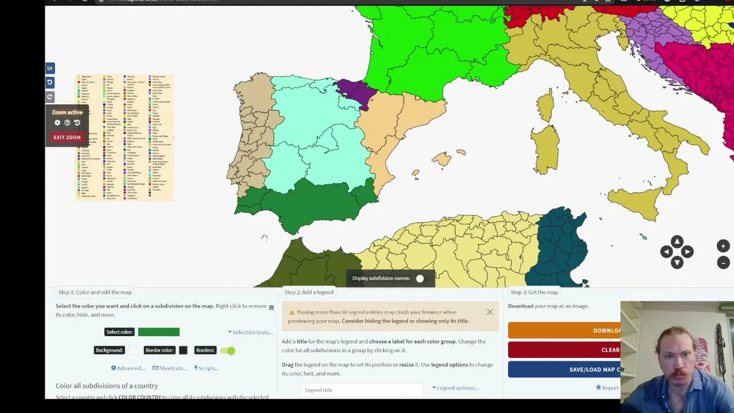Screen dimensions: 734x413
Task: Open the Background color swatch
Action: [131, 350]
